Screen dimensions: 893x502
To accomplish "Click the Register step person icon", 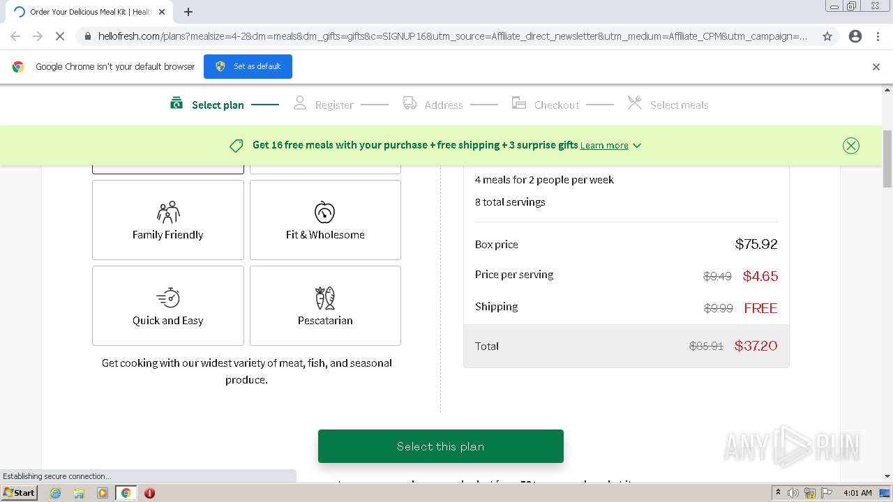I will click(300, 103).
